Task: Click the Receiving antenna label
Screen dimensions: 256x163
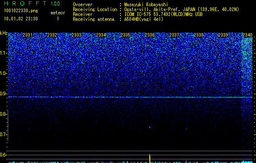Action: coord(94,19)
